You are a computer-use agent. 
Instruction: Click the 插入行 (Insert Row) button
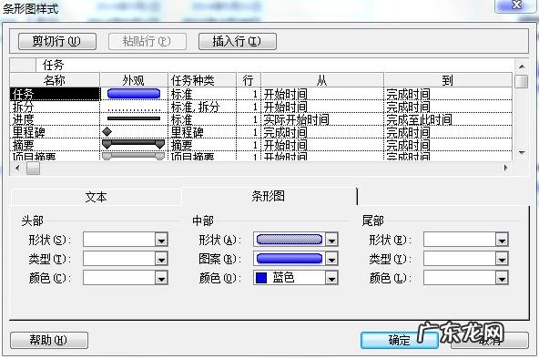(x=238, y=41)
